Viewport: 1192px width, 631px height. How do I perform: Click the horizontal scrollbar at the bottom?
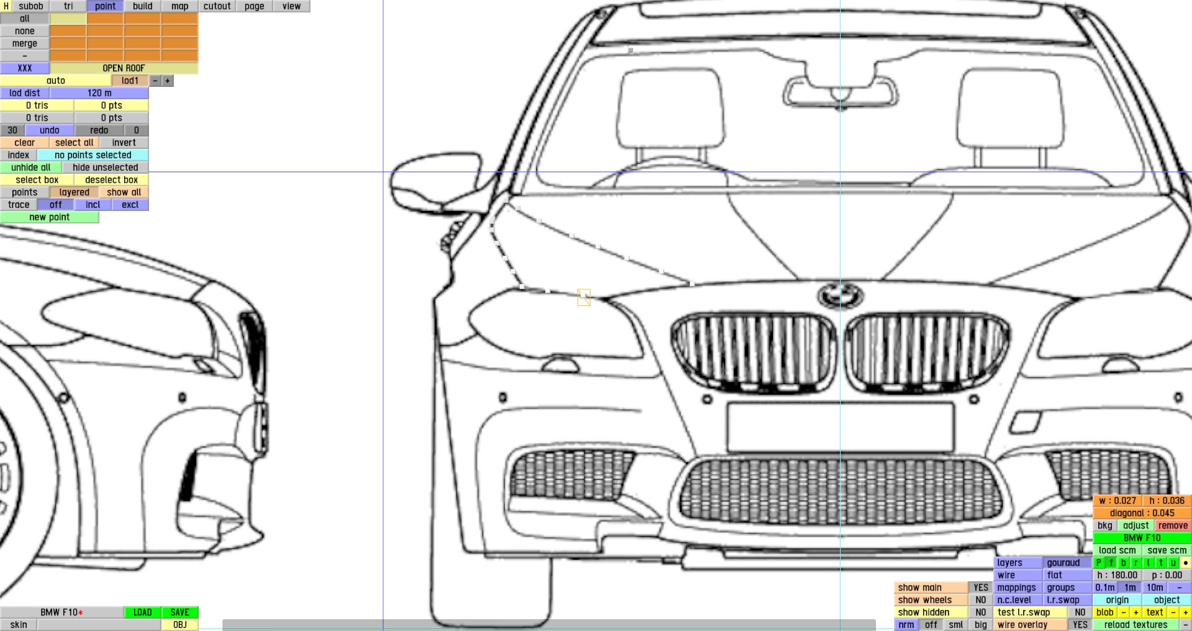tap(549, 625)
